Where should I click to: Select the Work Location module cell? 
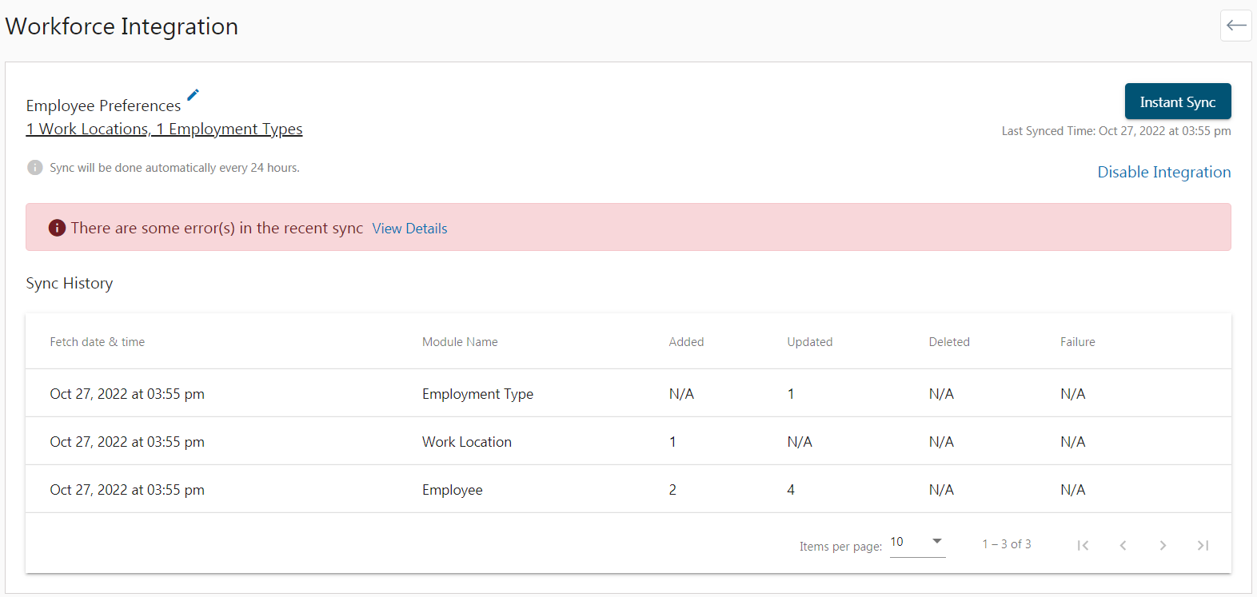[467, 442]
